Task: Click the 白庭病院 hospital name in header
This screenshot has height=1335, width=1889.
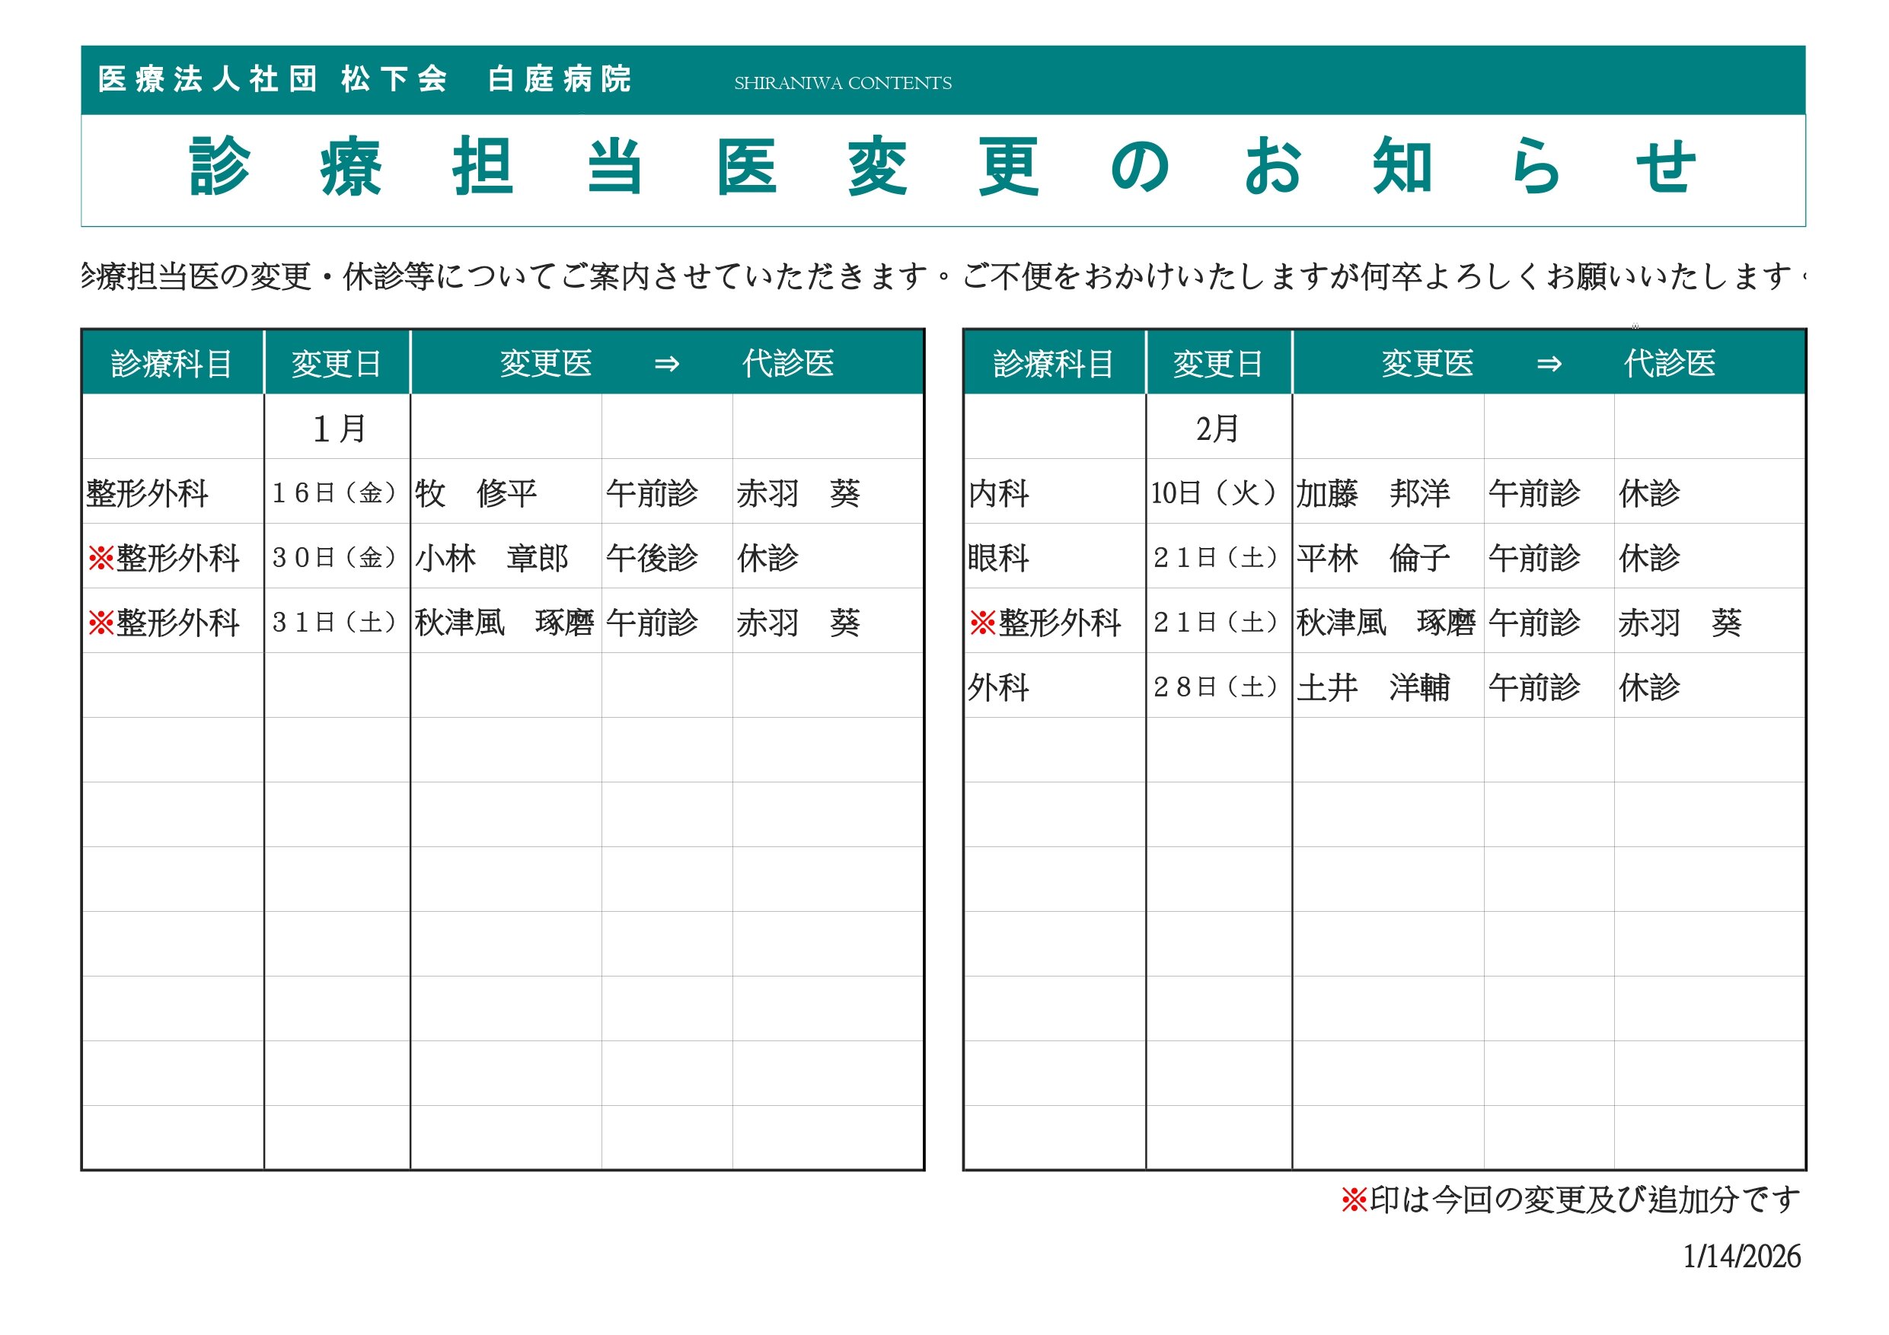Action: tap(560, 80)
